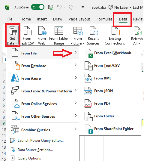The width and height of the screenshot is (147, 161).
Task: Expand the From Online Services submenu
Action: point(43,104)
